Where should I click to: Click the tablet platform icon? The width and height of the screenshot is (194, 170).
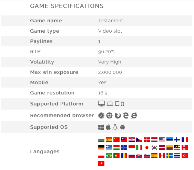point(117,104)
